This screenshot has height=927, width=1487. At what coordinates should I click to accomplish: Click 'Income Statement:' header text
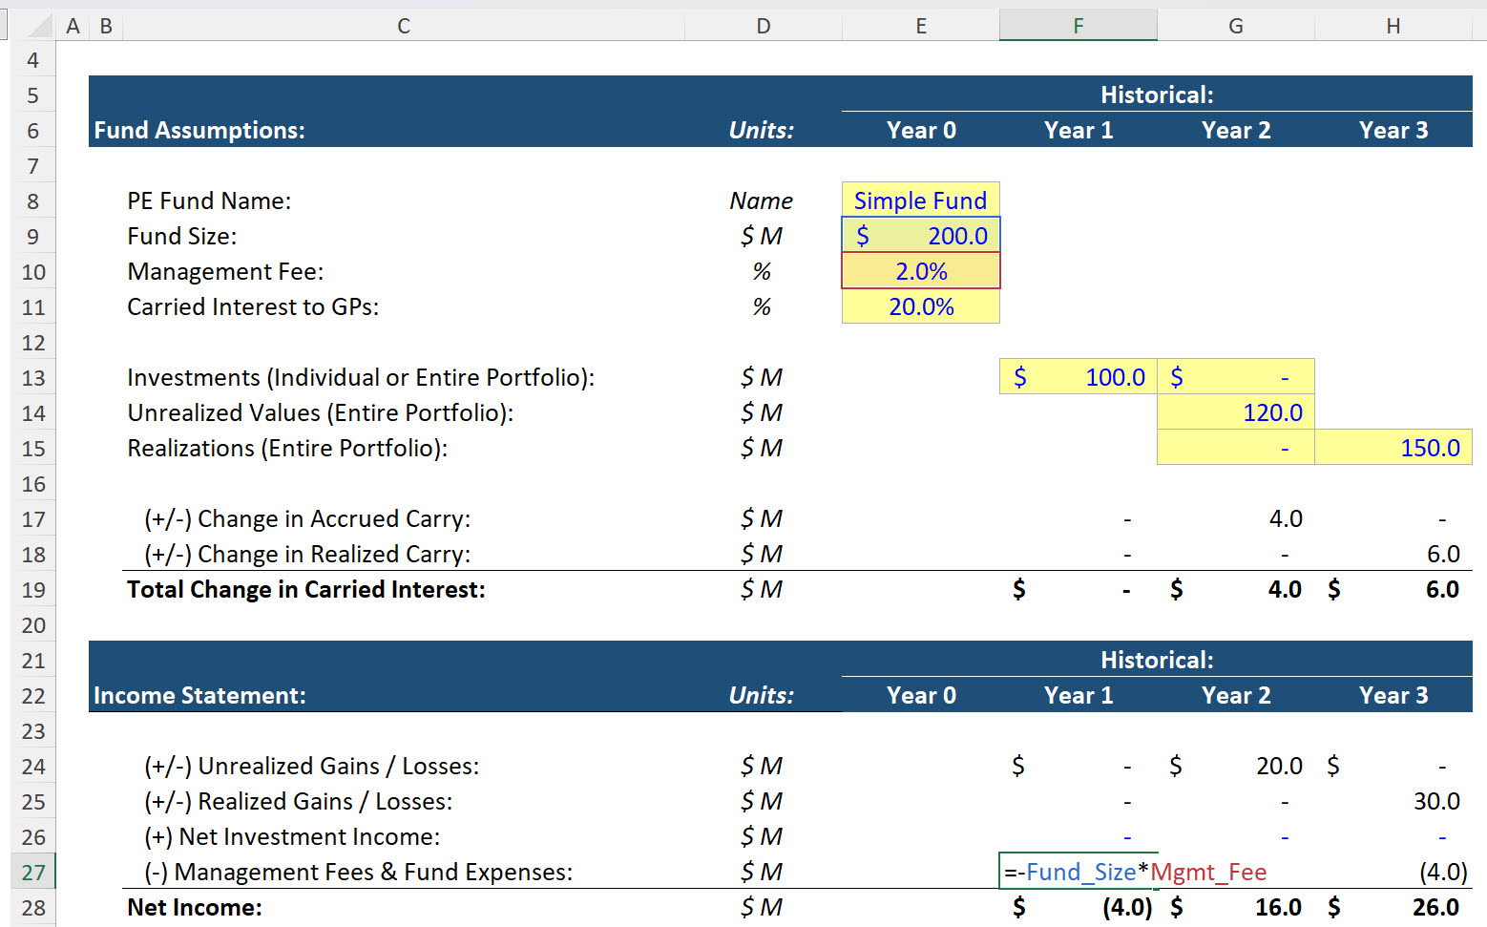tap(199, 695)
